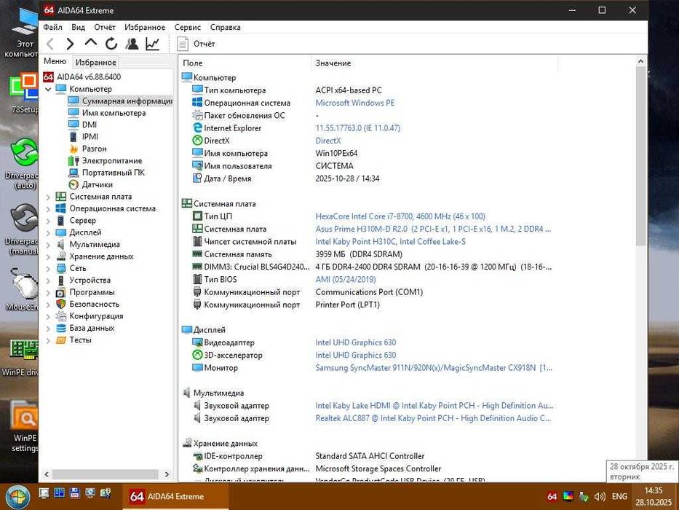Select the DMI tree item

pos(90,125)
